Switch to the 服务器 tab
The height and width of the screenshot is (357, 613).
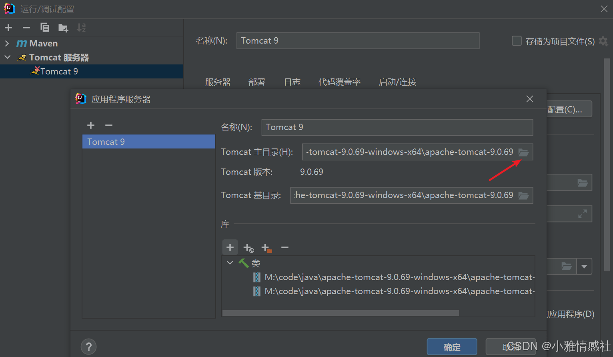(218, 82)
